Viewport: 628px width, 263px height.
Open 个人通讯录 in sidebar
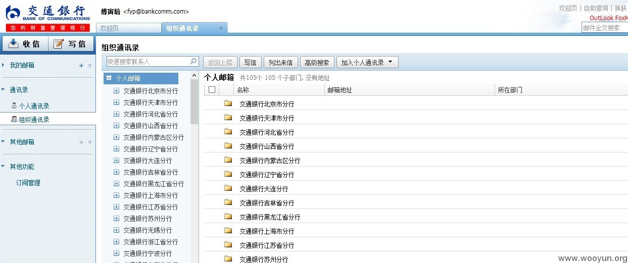(x=34, y=106)
